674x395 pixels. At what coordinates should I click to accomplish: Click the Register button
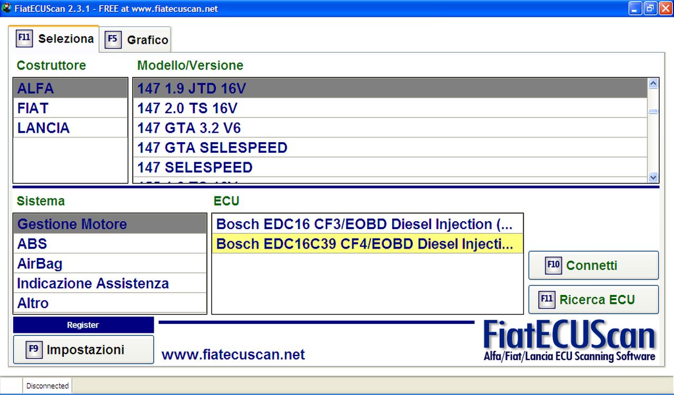pyautogui.click(x=83, y=325)
